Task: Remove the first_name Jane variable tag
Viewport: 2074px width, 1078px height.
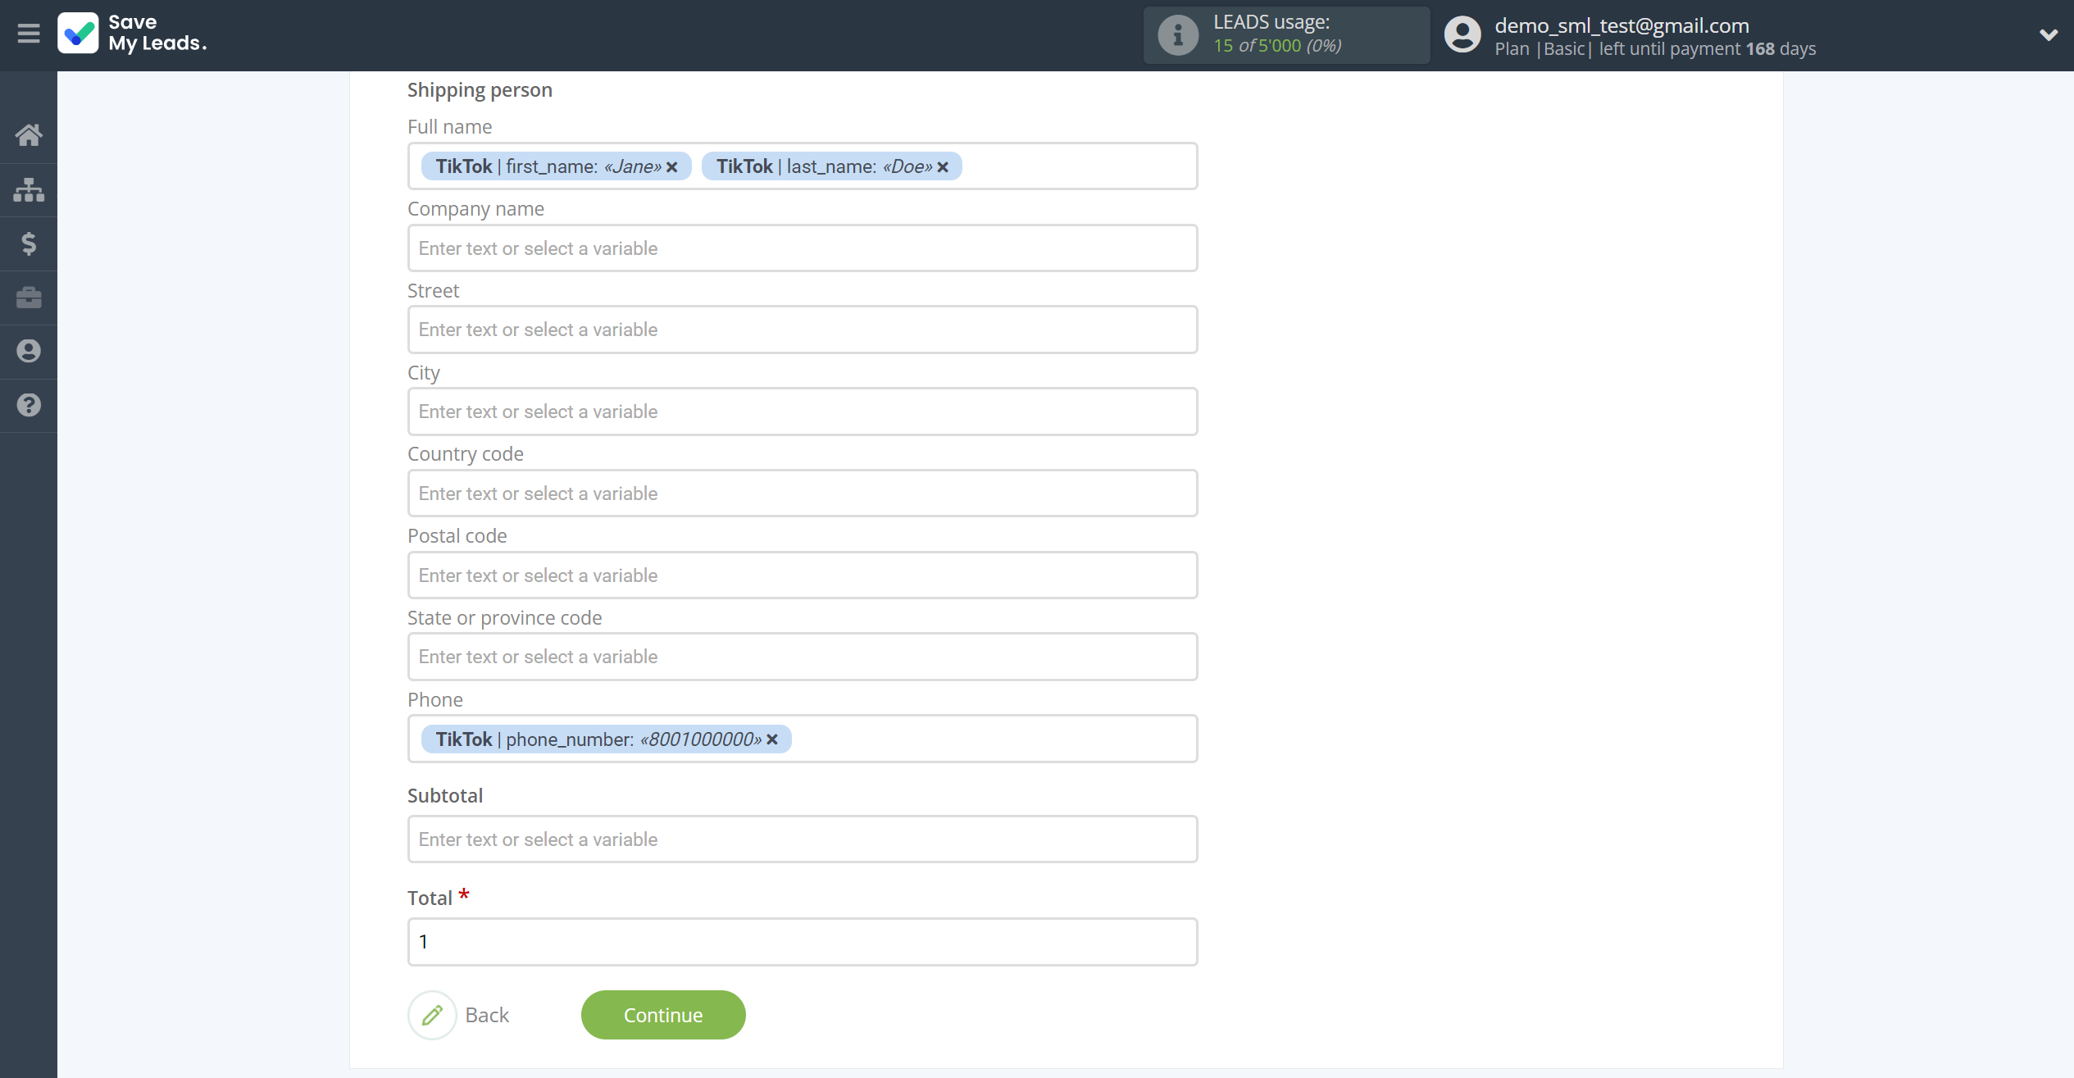Action: point(672,167)
